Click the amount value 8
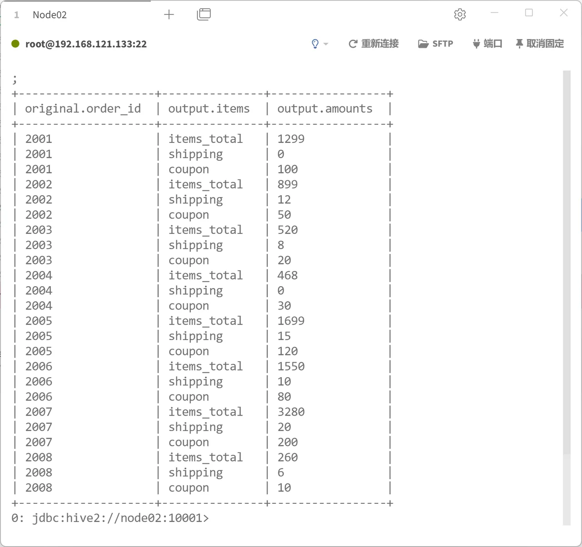This screenshot has width=582, height=547. (281, 245)
